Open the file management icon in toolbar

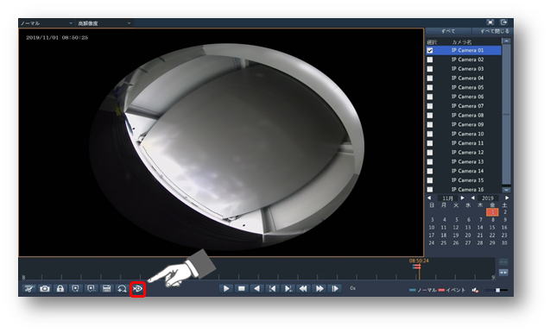[x=106, y=288]
